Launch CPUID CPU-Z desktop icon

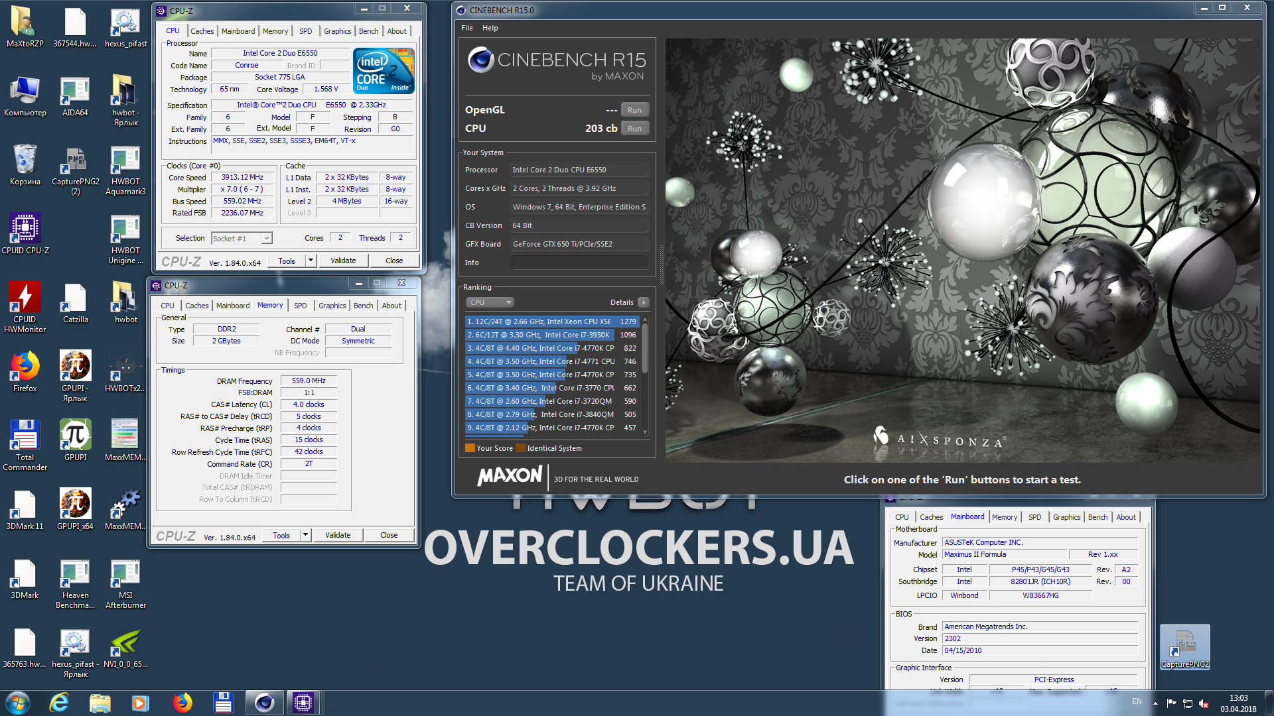click(x=25, y=234)
